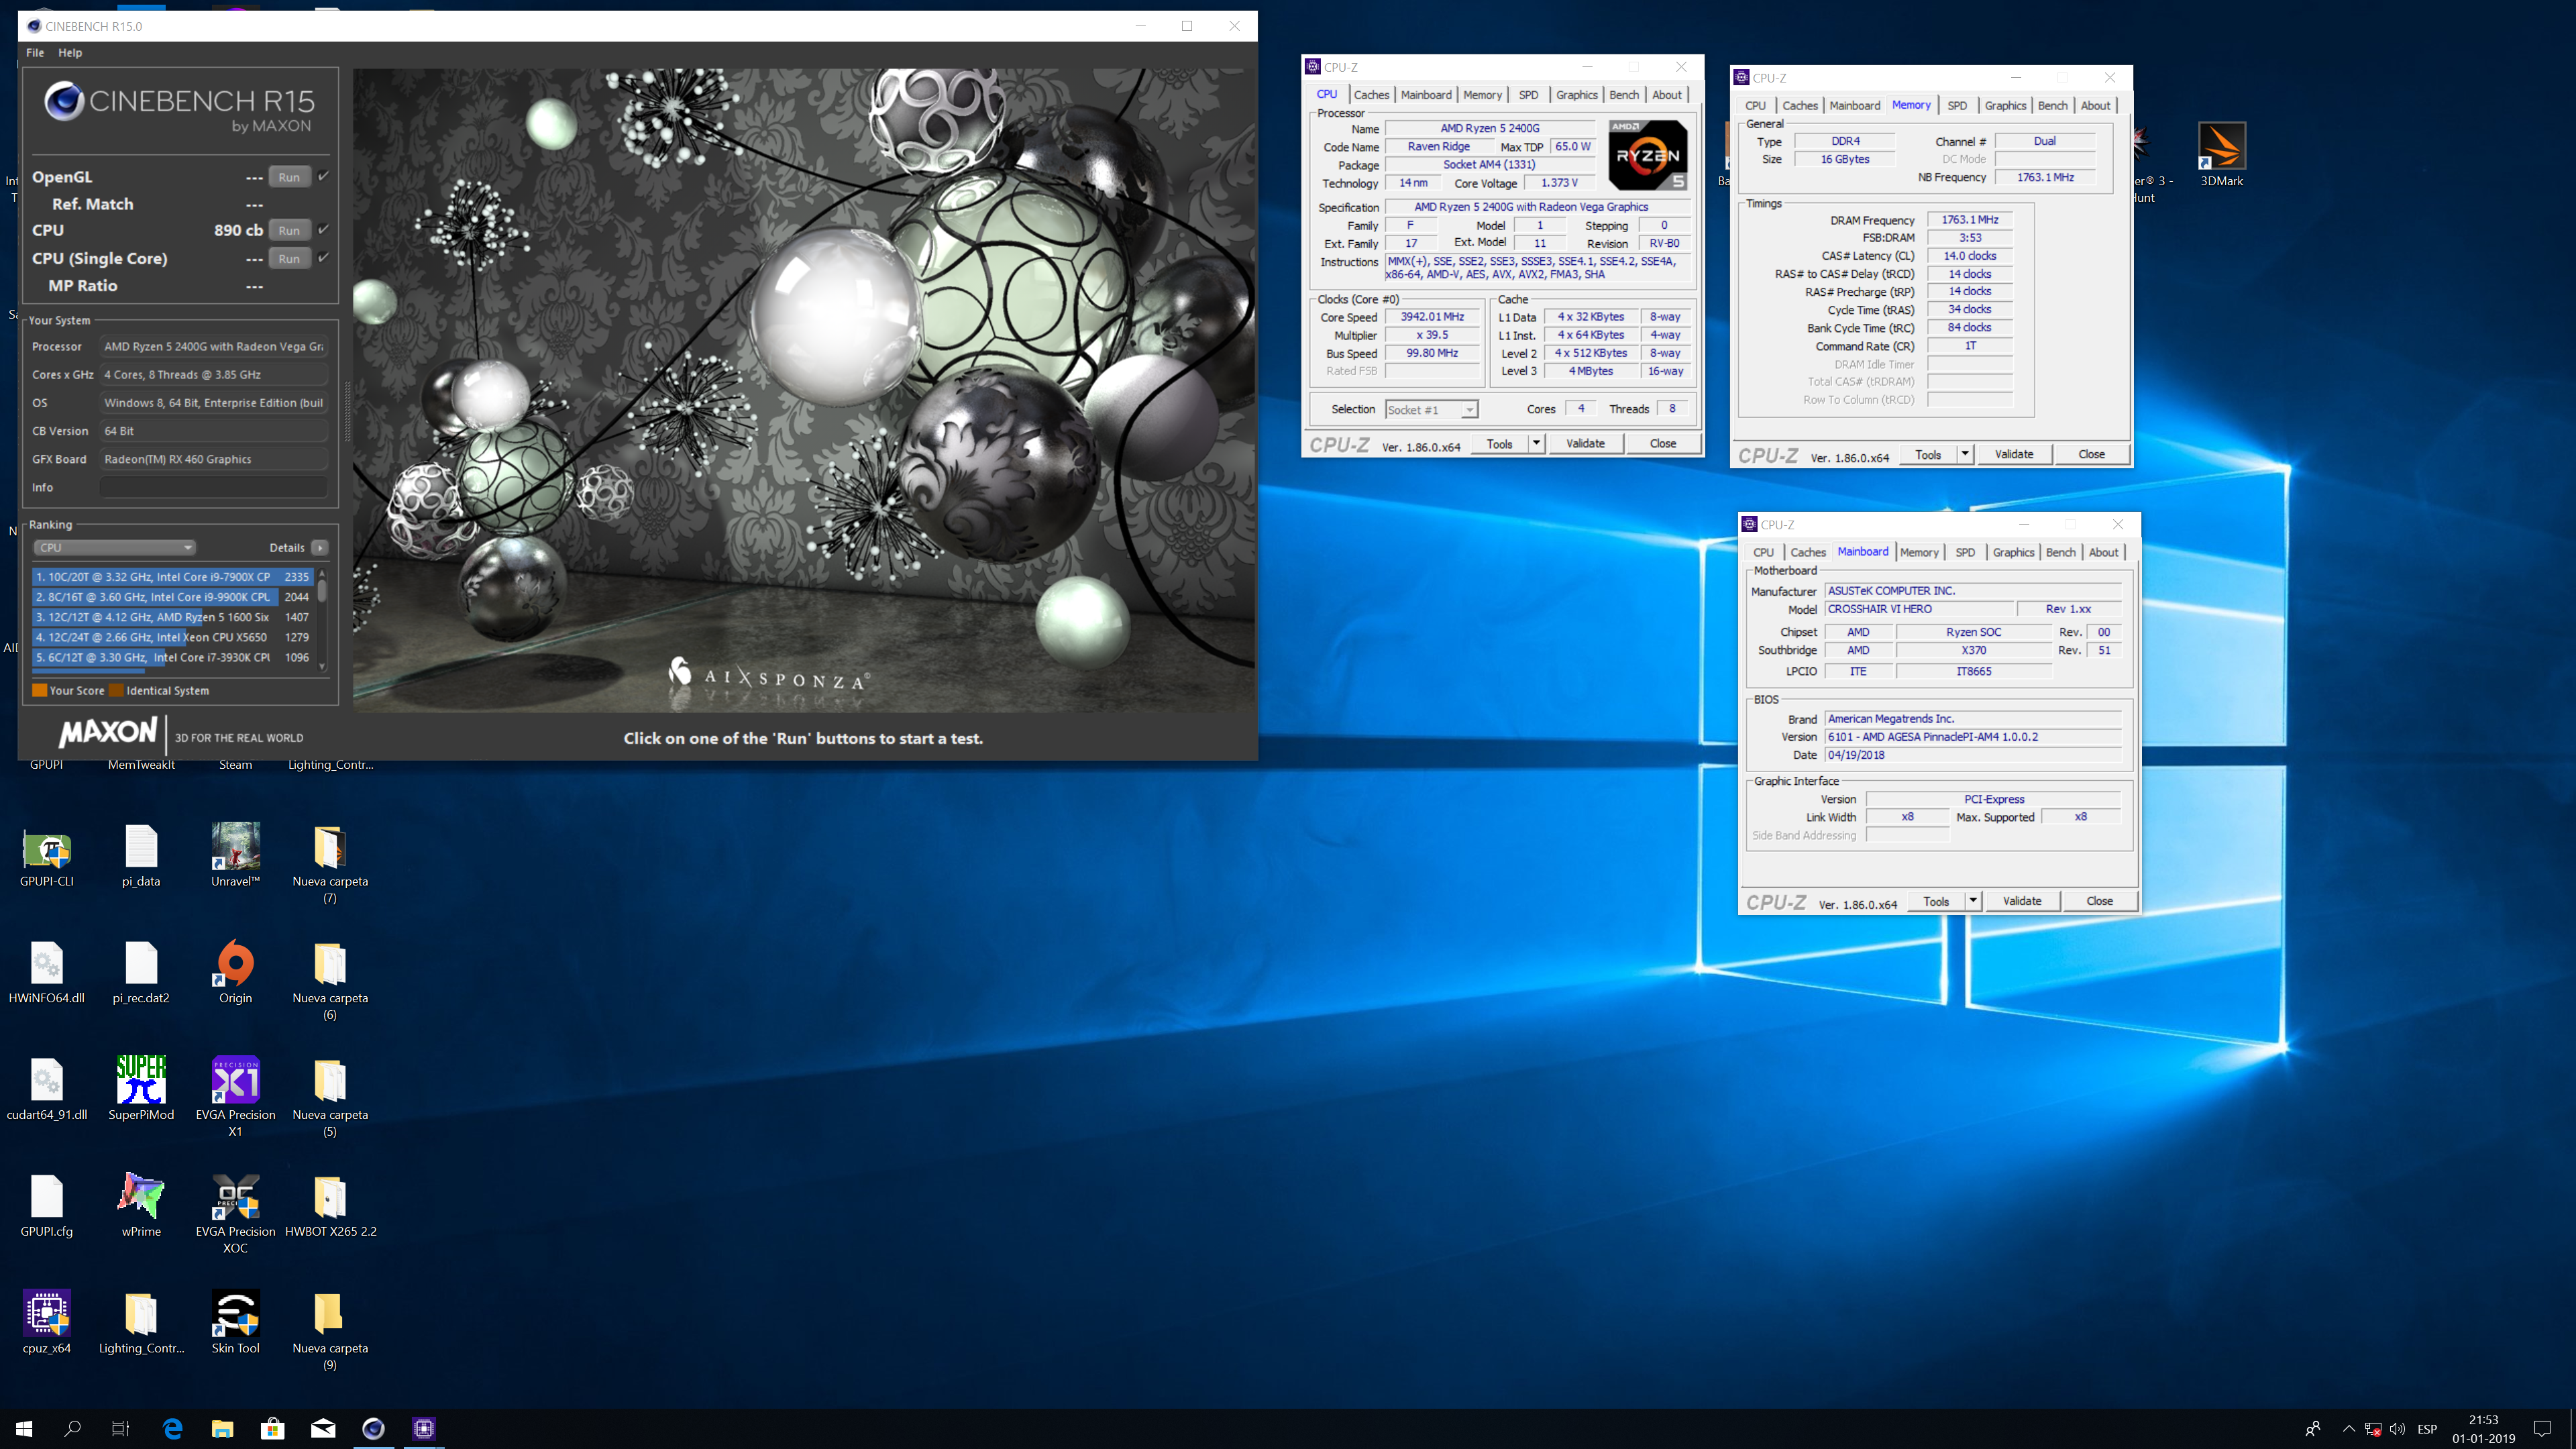The height and width of the screenshot is (1449, 2576).
Task: Click Validate in Mainboard CPU-Z window
Action: point(2022,901)
